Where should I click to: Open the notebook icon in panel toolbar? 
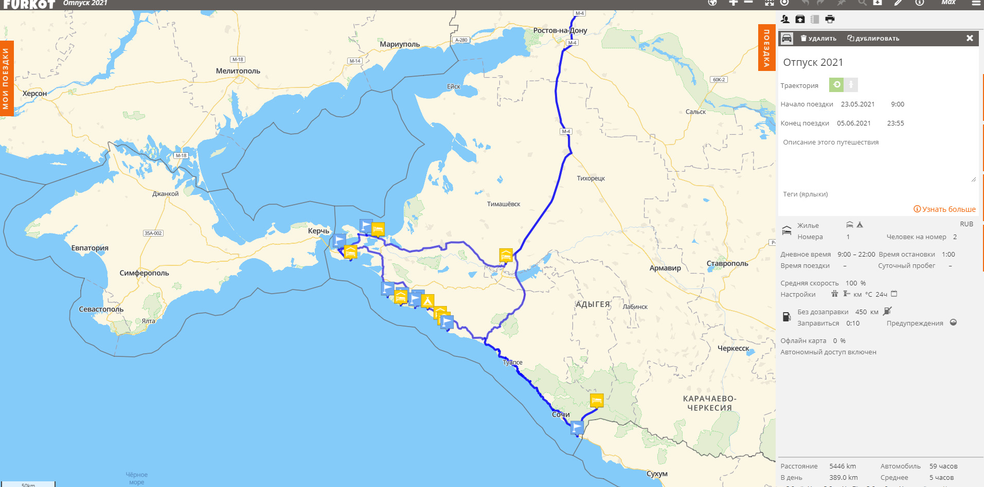point(815,19)
